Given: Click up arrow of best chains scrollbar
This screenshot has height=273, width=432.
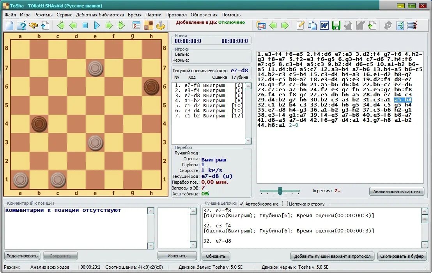Looking at the screenshot, I should 425,211.
